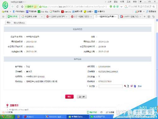Click the status bar phone icon
Viewport: 158px width, 119px height.
(88, 112)
